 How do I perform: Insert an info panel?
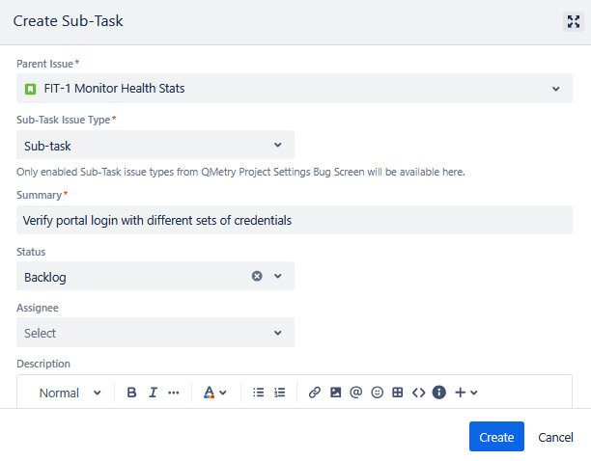[439, 393]
